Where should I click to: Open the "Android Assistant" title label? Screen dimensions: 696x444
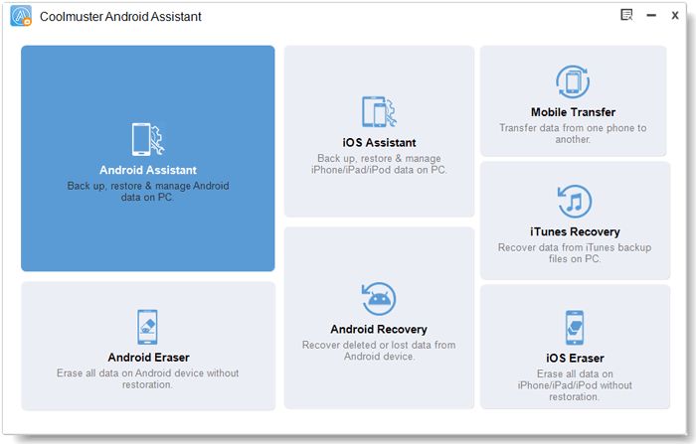147,170
